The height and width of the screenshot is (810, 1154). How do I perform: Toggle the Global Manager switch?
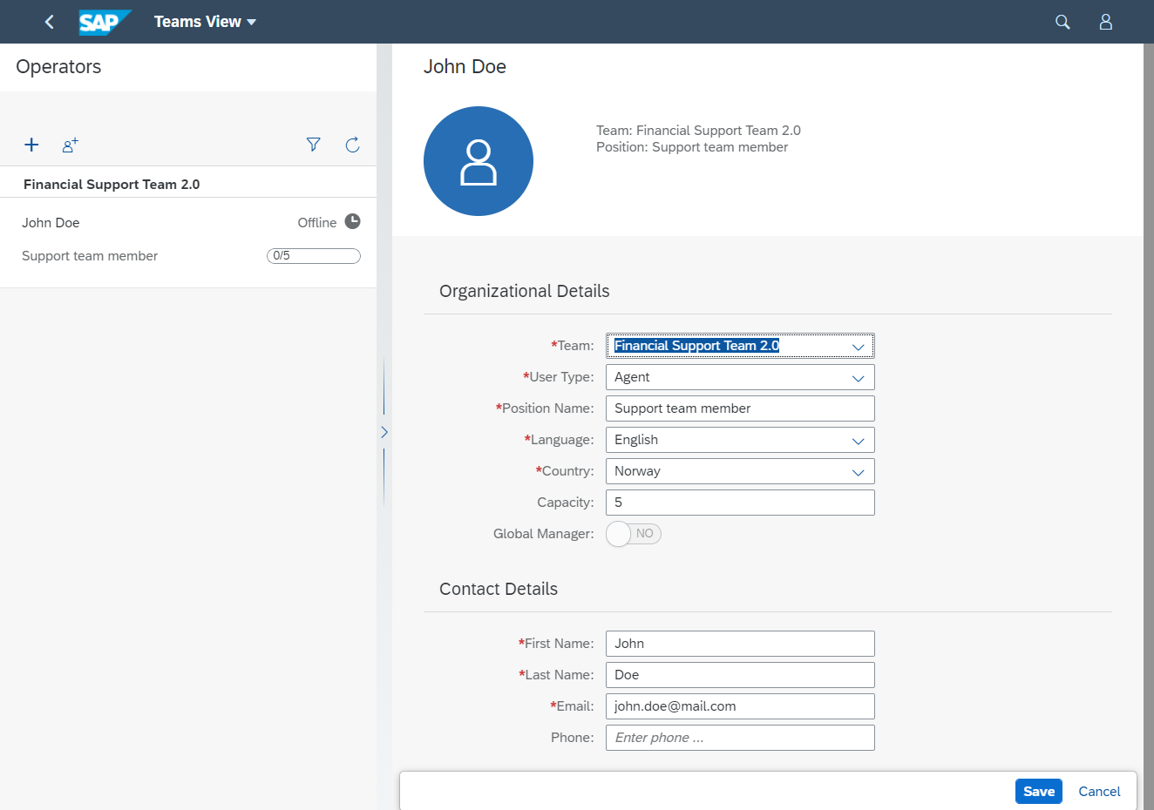tap(634, 534)
